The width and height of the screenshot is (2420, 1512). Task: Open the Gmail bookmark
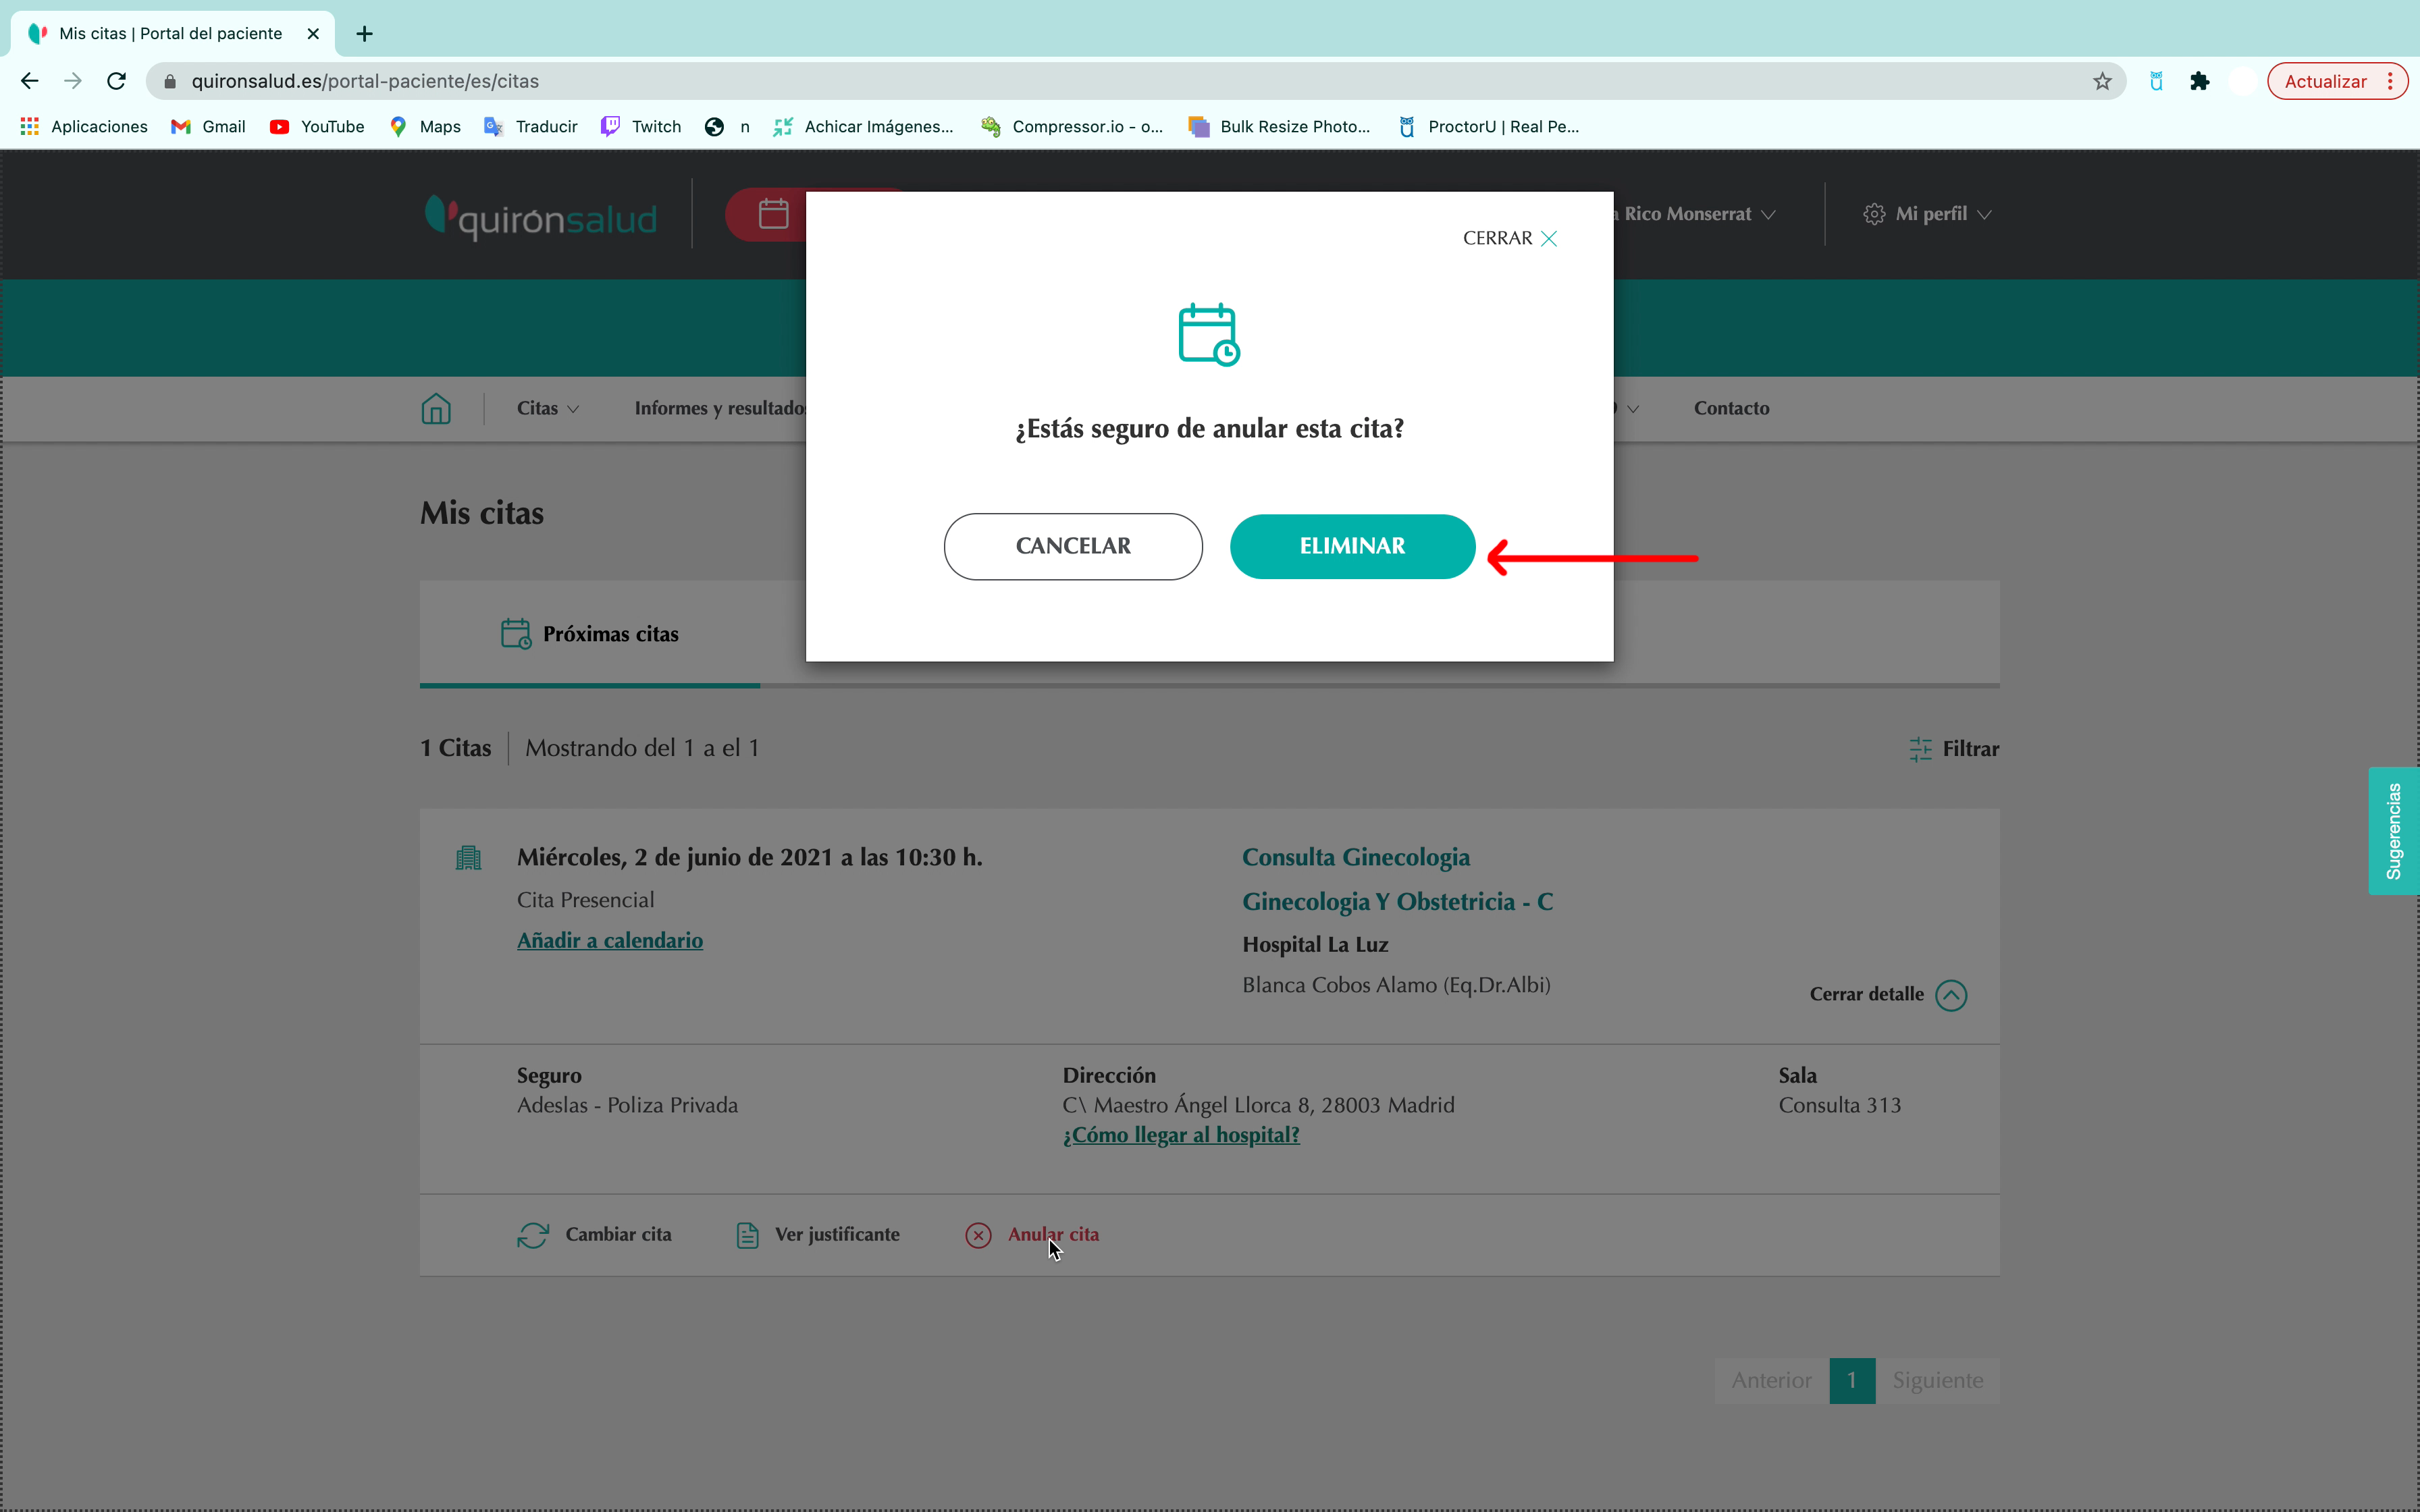click(208, 126)
